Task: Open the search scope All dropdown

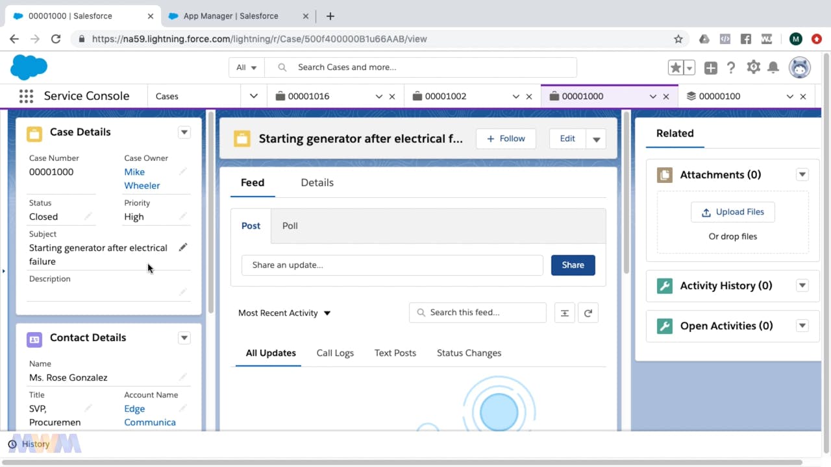Action: click(247, 67)
